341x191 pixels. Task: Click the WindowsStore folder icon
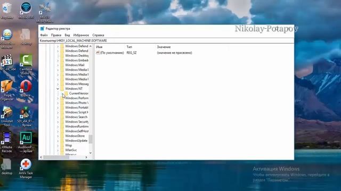coord(62,136)
